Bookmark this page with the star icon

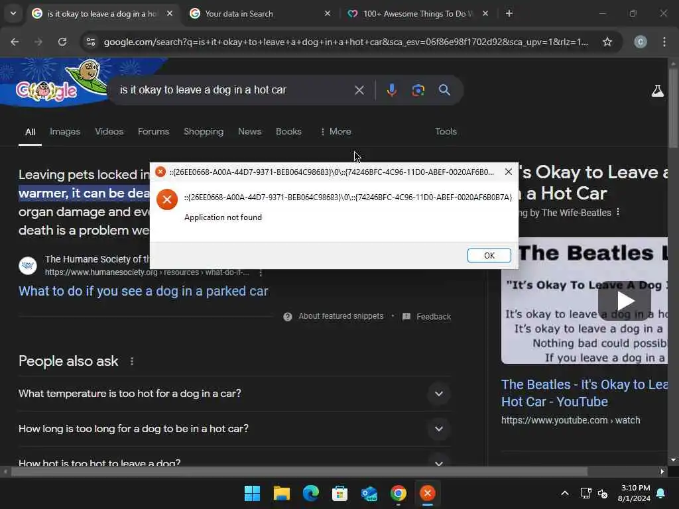coord(607,42)
